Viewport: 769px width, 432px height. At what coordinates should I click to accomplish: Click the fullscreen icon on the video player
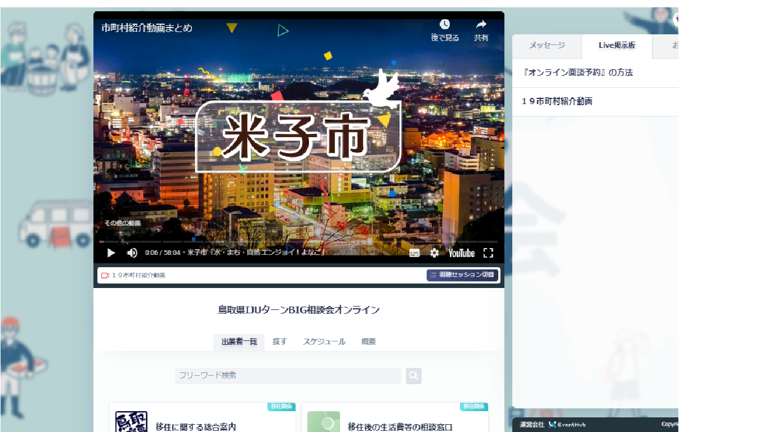(488, 253)
